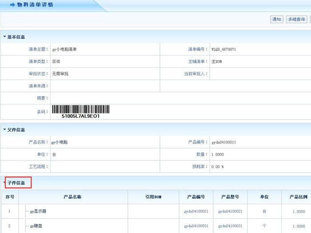The height and width of the screenshot is (233, 311).
Task: Click the 通知 button
Action: [x=277, y=19]
